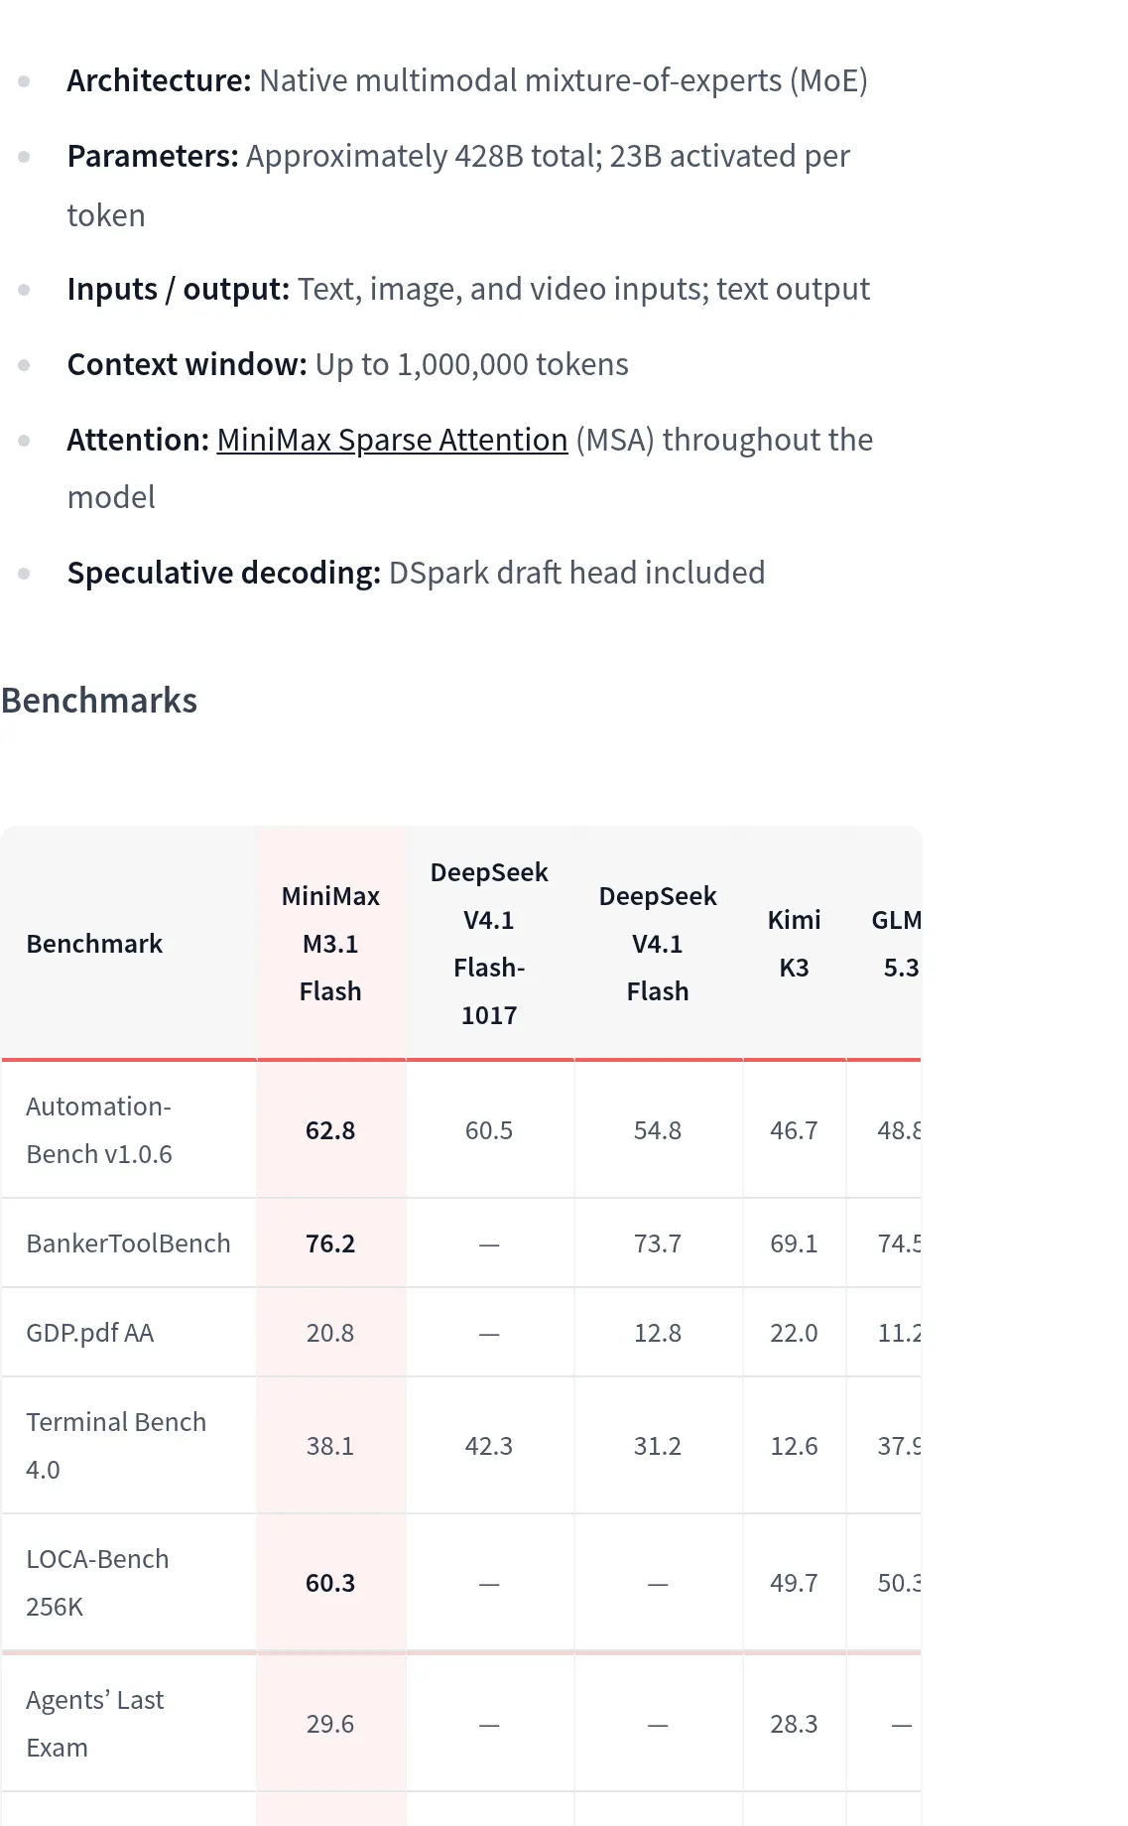Select the MiniMax M3.1 Flash column header
Screen dimensions: 1128x1826
[330, 944]
